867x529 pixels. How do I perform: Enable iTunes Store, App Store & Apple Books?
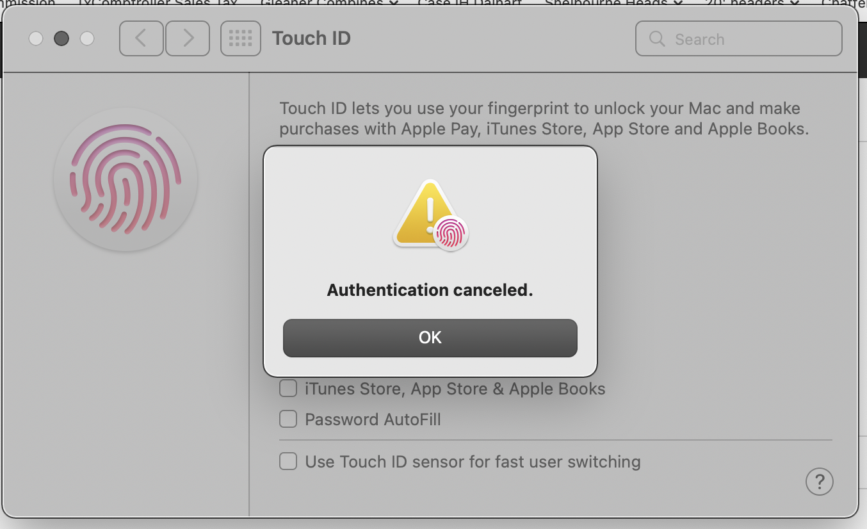[288, 389]
